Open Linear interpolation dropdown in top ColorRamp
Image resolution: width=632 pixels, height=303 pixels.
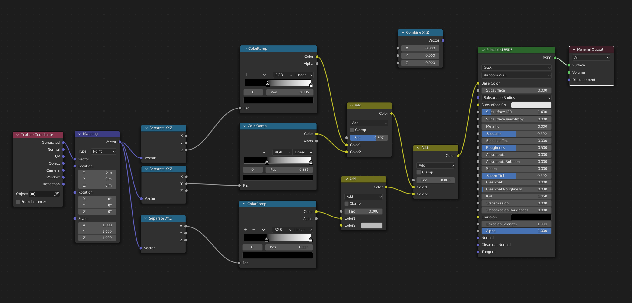click(303, 75)
